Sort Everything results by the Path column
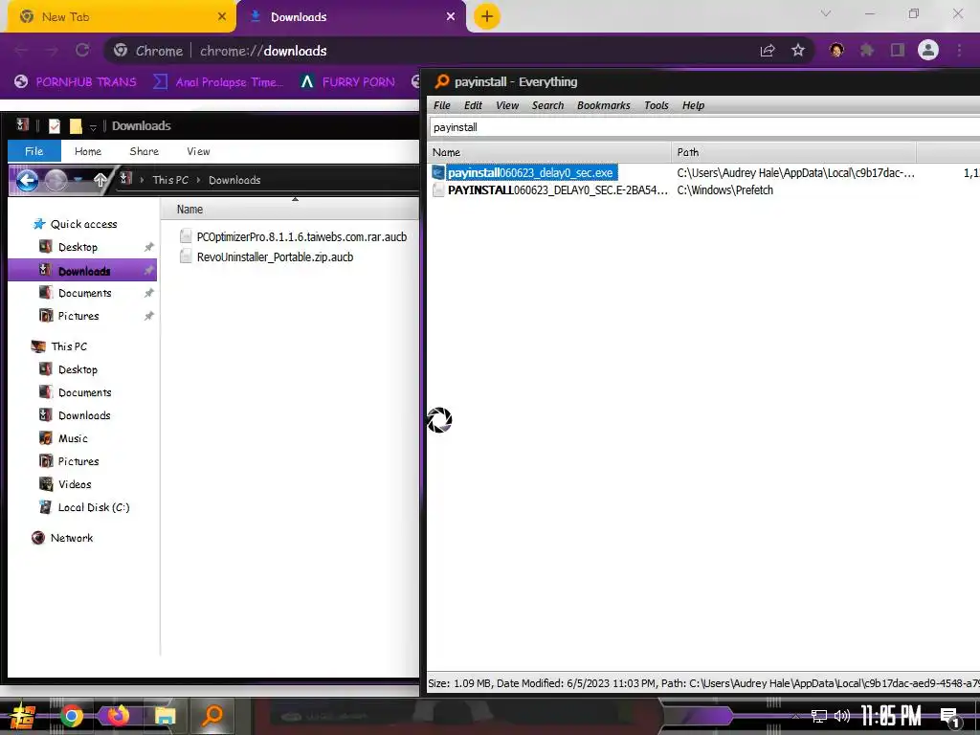Screen dimensions: 980x735 click(x=793, y=152)
